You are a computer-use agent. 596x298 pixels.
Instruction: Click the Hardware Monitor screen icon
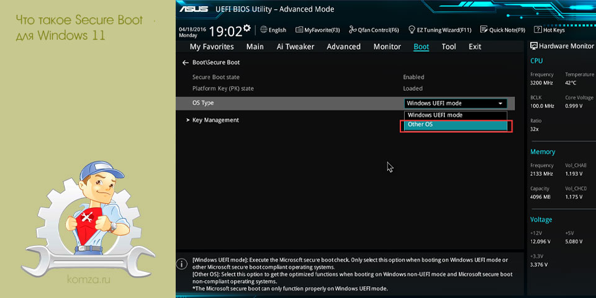[534, 46]
